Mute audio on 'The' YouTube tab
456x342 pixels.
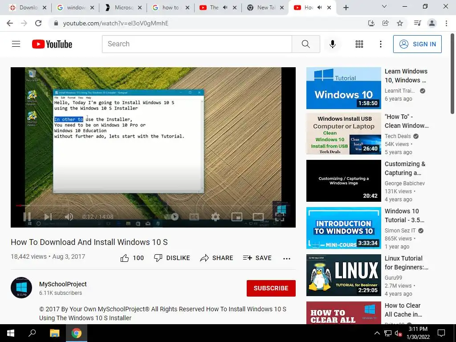tap(225, 8)
